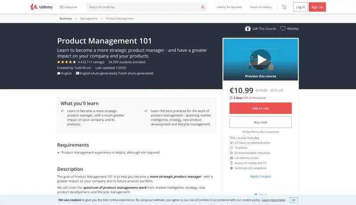Go to Business breadcrumb

pyautogui.click(x=65, y=19)
